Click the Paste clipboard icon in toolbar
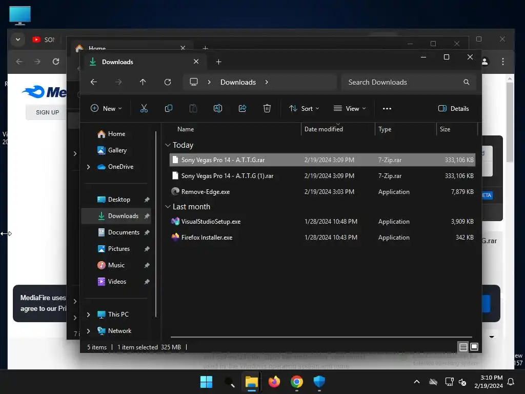The width and height of the screenshot is (525, 394). coord(193,108)
